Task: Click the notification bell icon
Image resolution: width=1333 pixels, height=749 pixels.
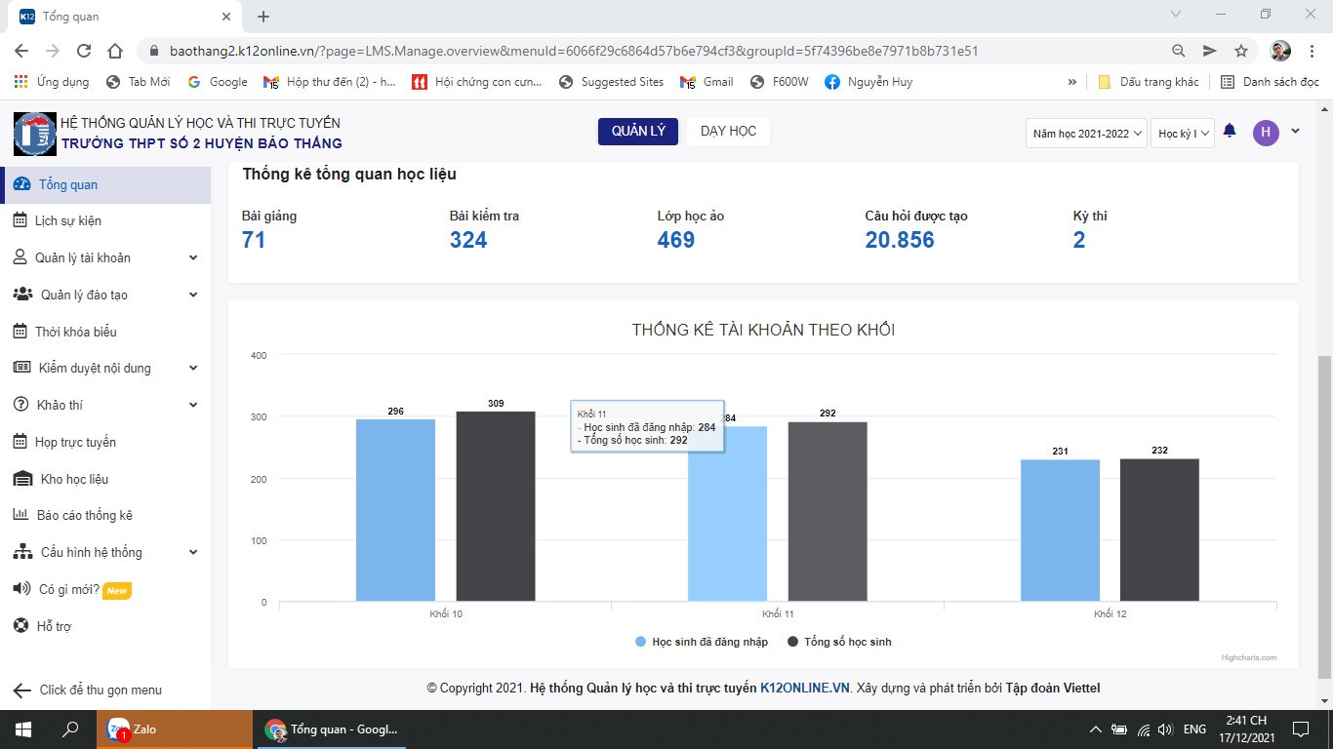Action: 1230,131
